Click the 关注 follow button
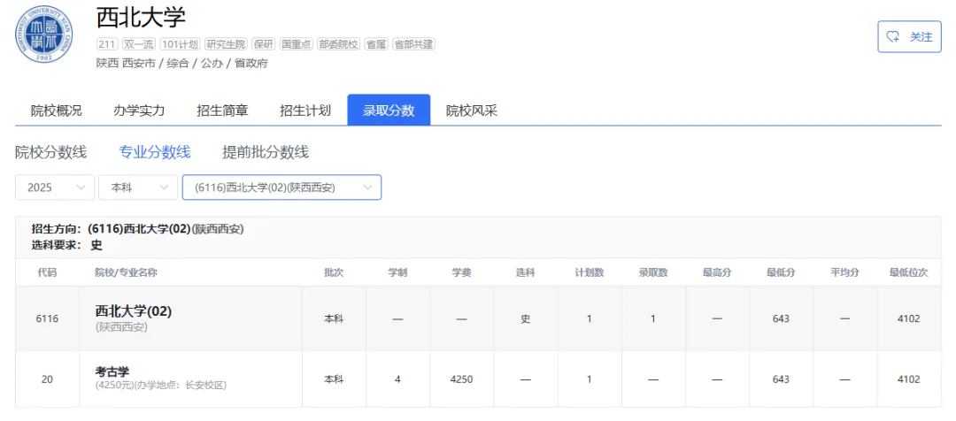Viewport: 956px width, 421px height. 909,36
